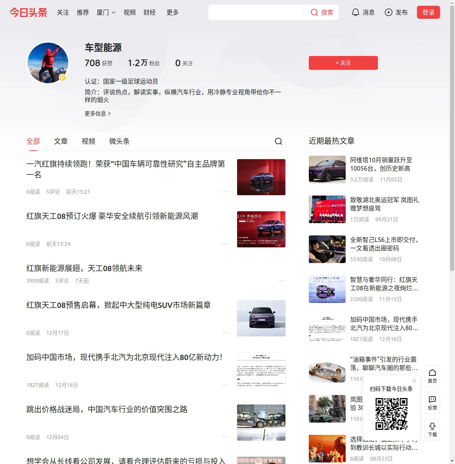Open hot article 全新智己LS6上市即交付
The width and height of the screenshot is (455, 464).
tap(384, 244)
